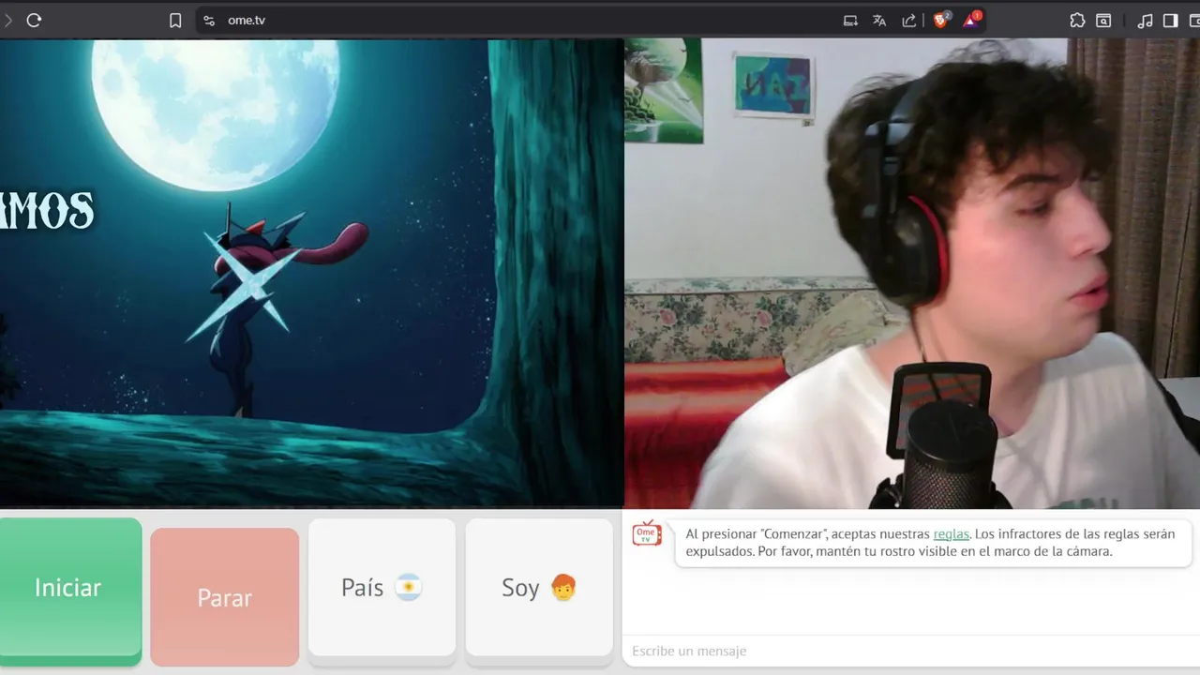Open Brave Shields lion icon
The width and height of the screenshot is (1200, 675).
(x=941, y=20)
